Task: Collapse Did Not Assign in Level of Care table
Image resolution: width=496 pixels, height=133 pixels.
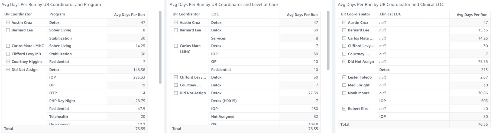Action: [x=176, y=93]
